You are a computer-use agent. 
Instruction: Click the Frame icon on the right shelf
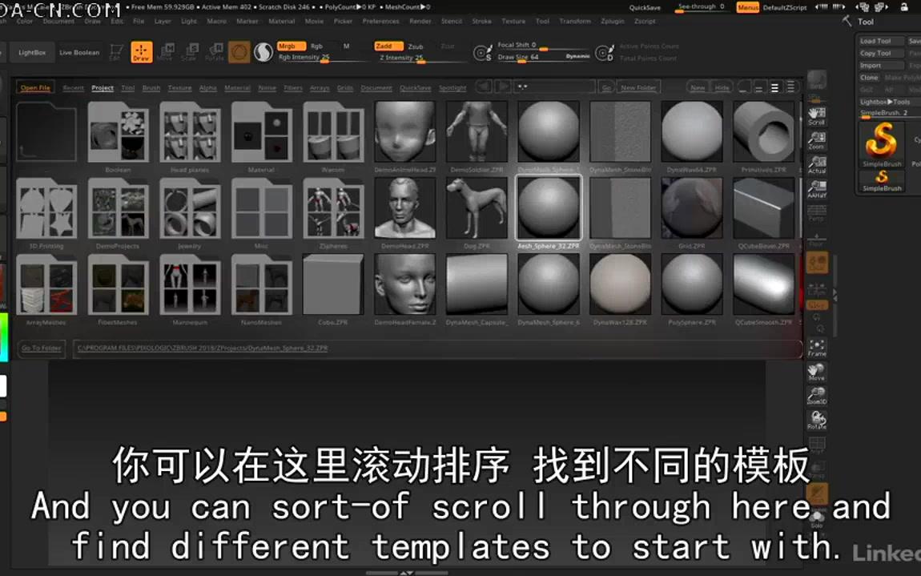817,345
